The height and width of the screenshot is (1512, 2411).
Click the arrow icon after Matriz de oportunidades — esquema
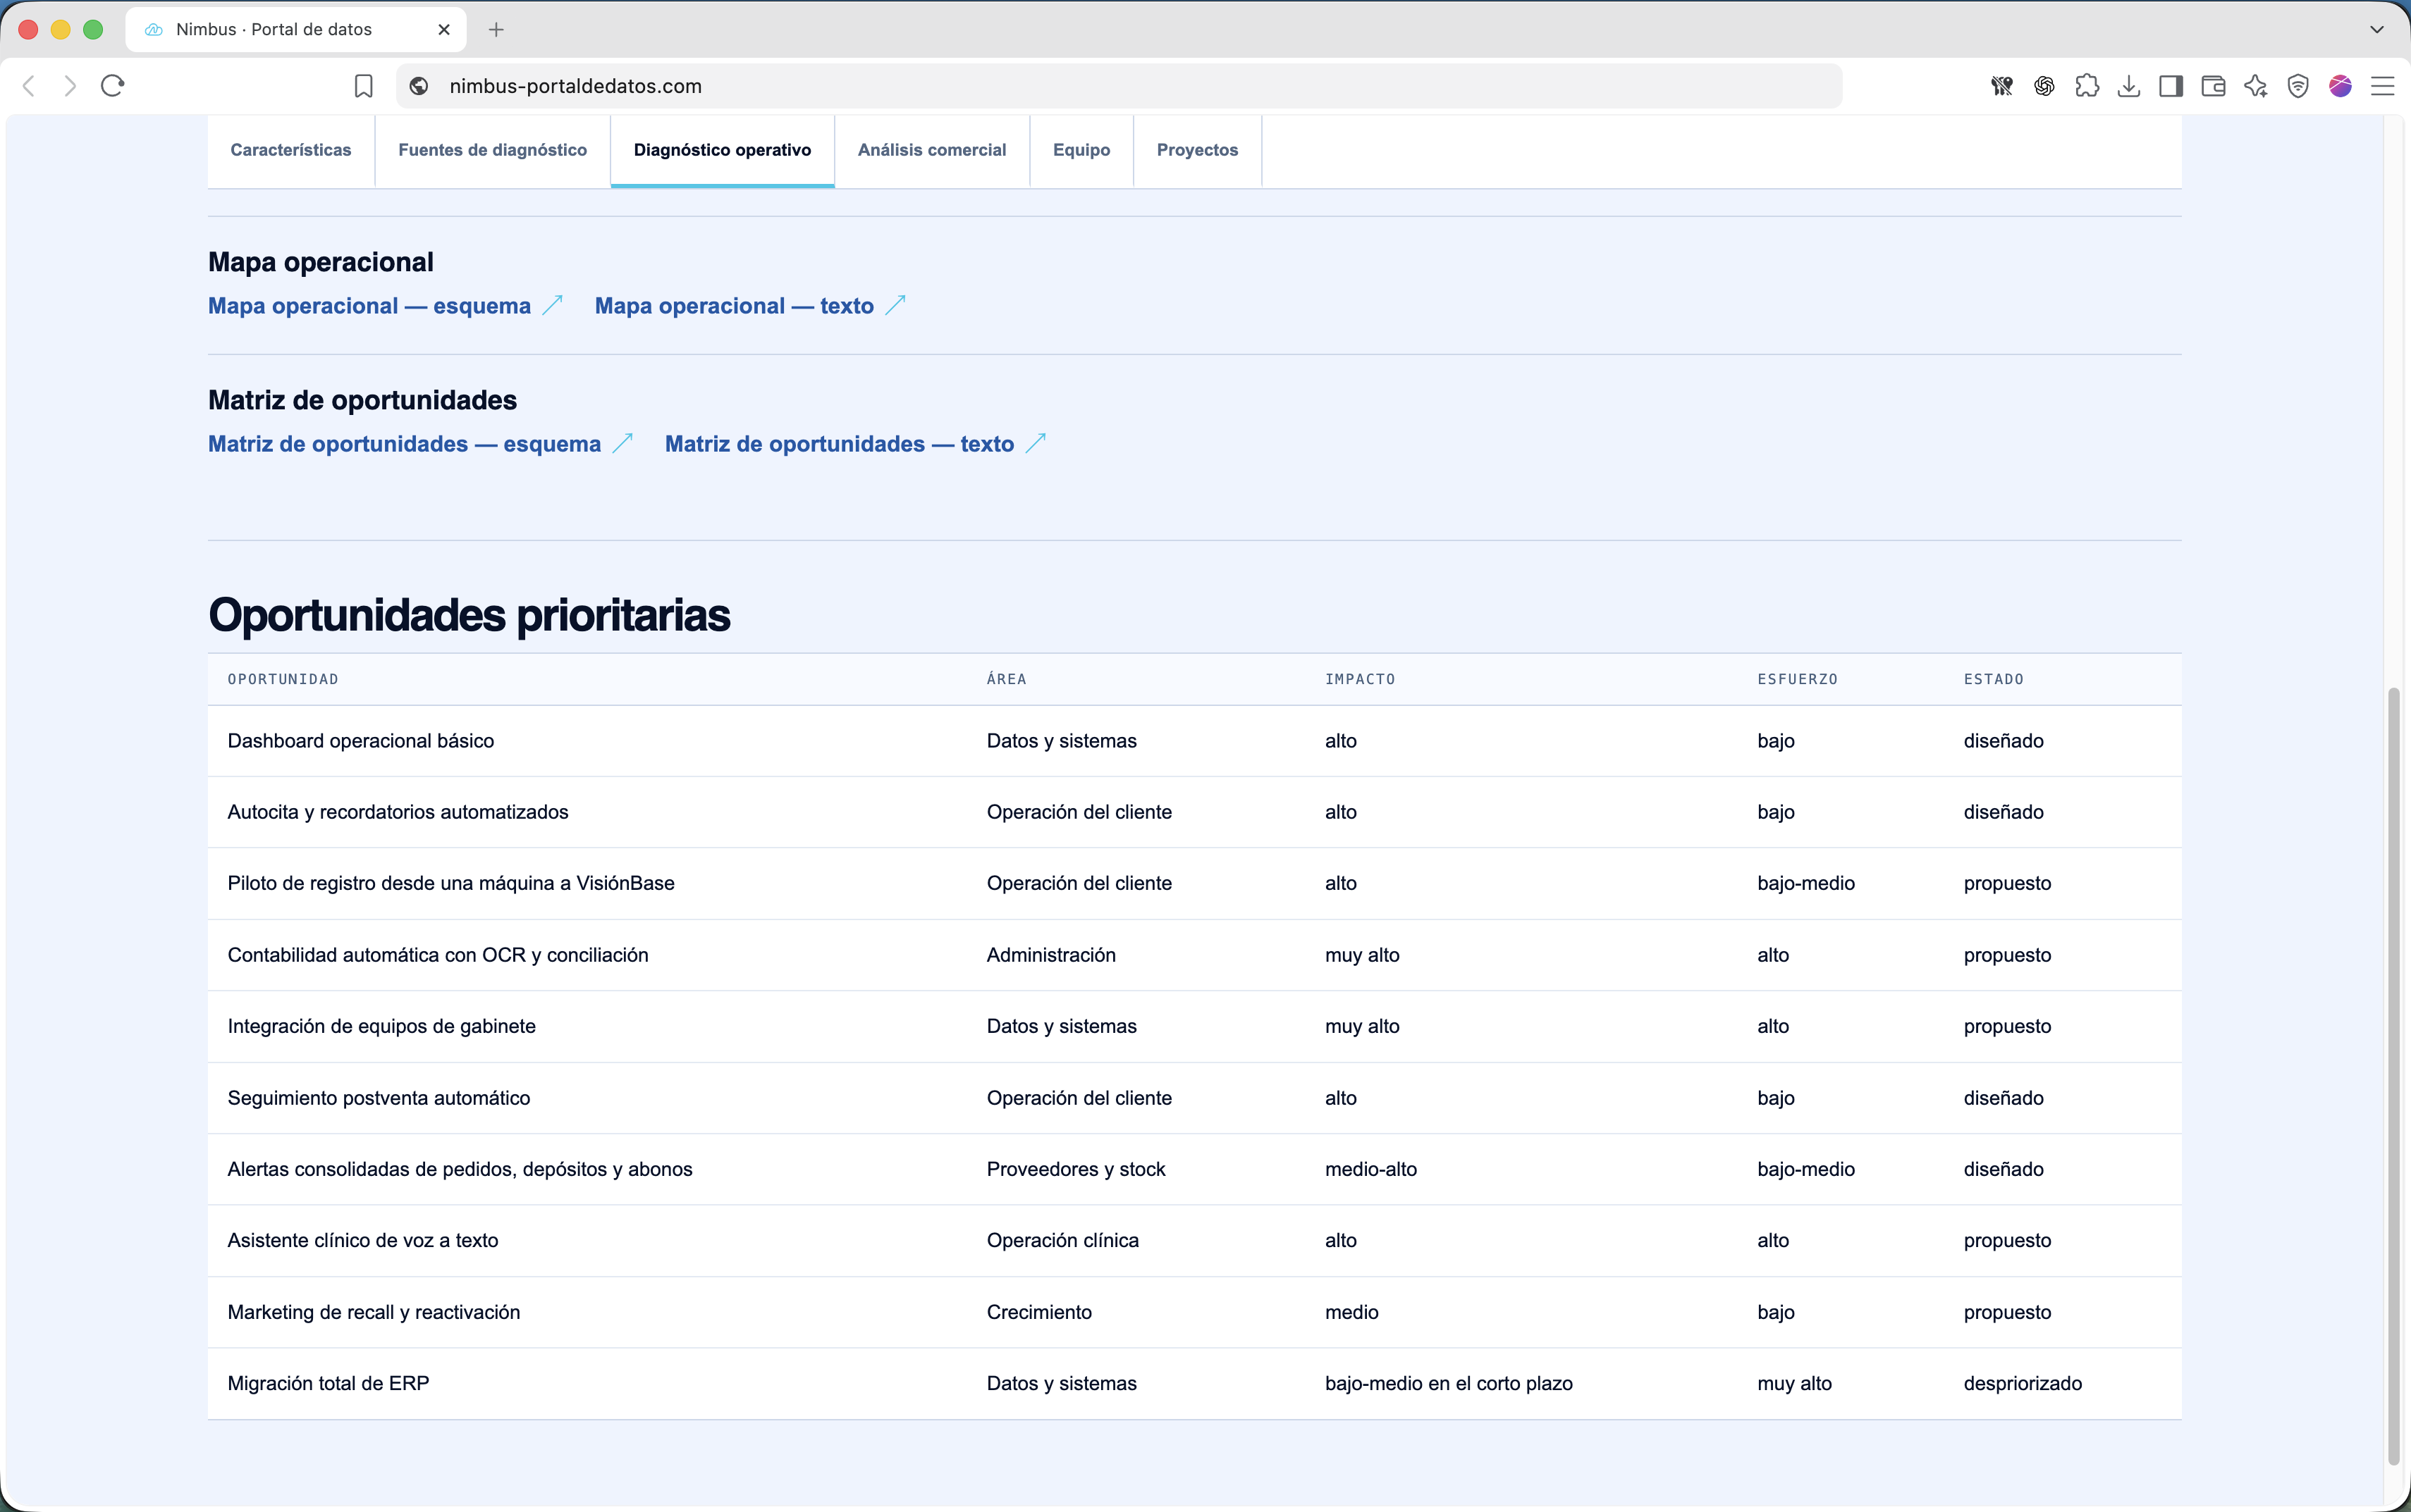pyautogui.click(x=622, y=443)
